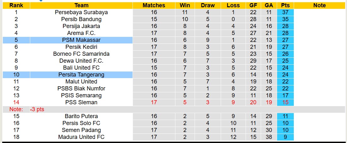Select the highlighted PSM Makassar row
347x143 pixels.
(81, 40)
